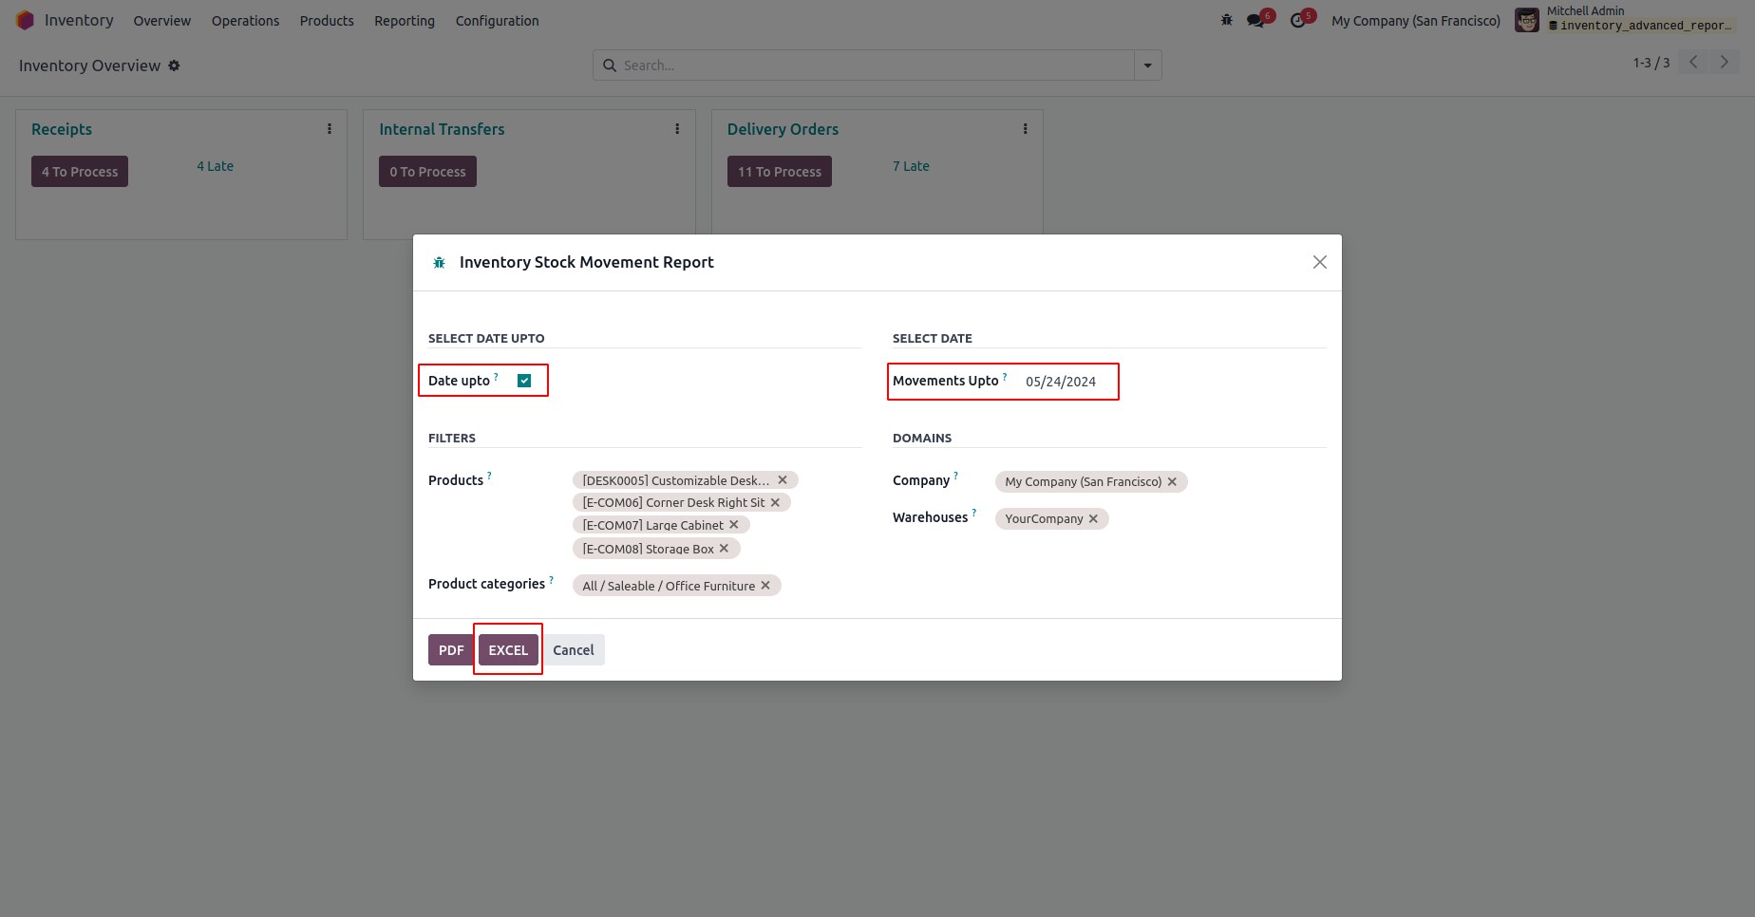1755x917 pixels.
Task: Focus the Search input field
Action: point(877,65)
